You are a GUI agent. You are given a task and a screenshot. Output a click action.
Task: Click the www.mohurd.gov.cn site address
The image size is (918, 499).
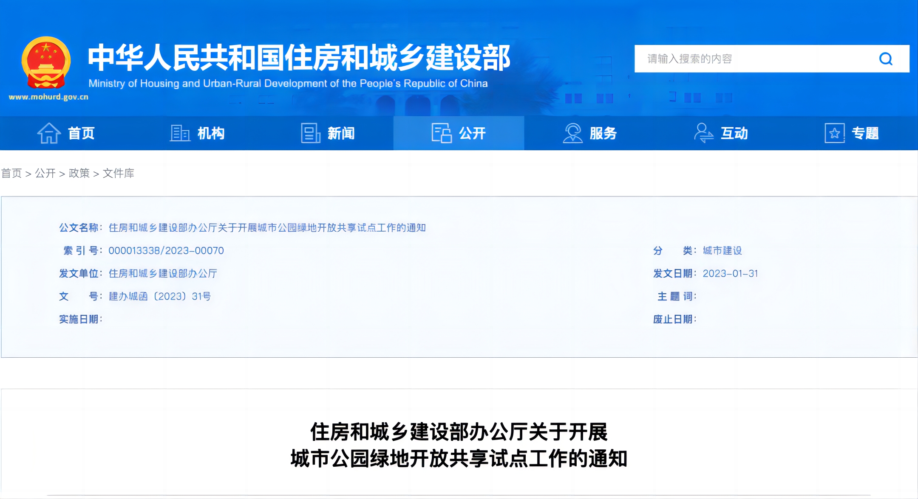[x=49, y=96]
